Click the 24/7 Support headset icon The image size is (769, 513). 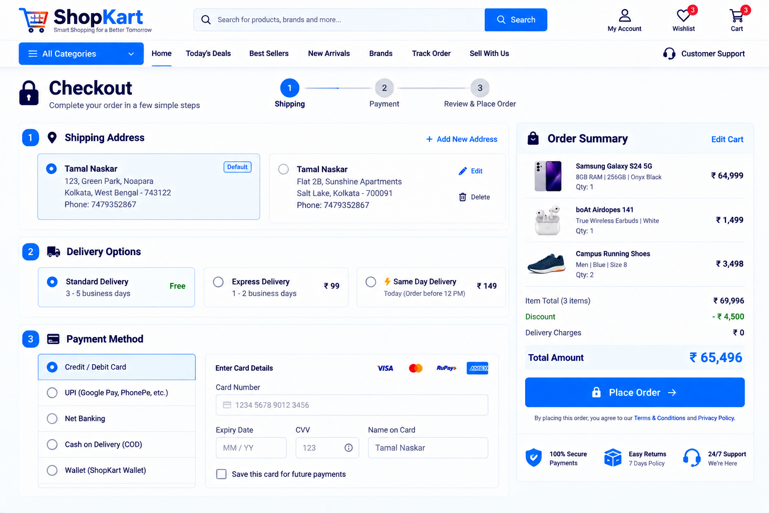click(x=692, y=458)
